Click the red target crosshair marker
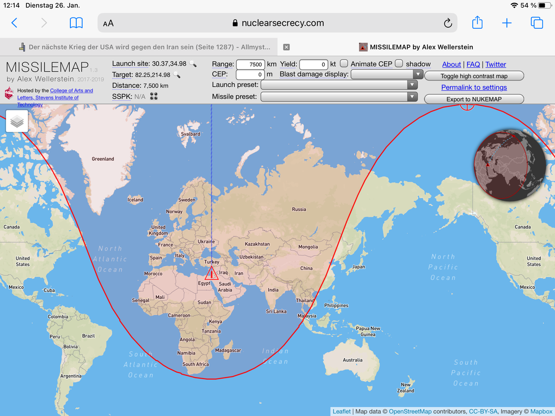Screen dimensions: 555x416 tap(467, 106)
